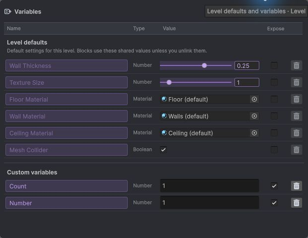
Task: Click the Walls (default) material sphere icon
Action: (x=164, y=116)
